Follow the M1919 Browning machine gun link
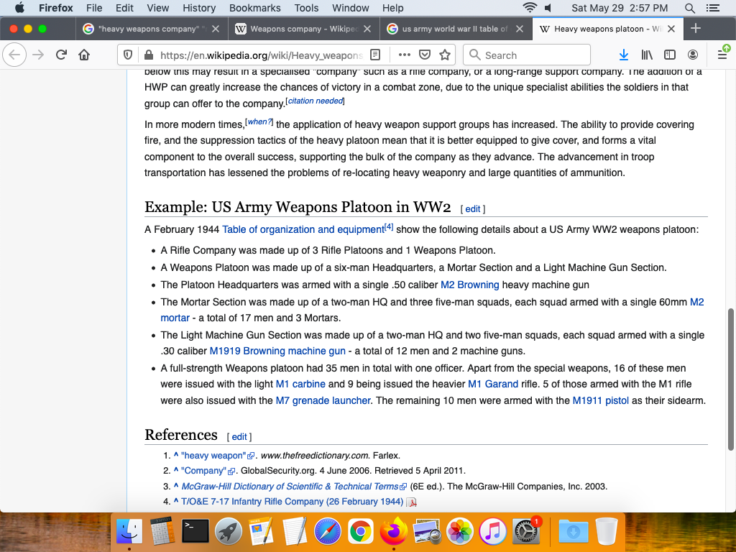This screenshot has width=736, height=552. tap(277, 351)
